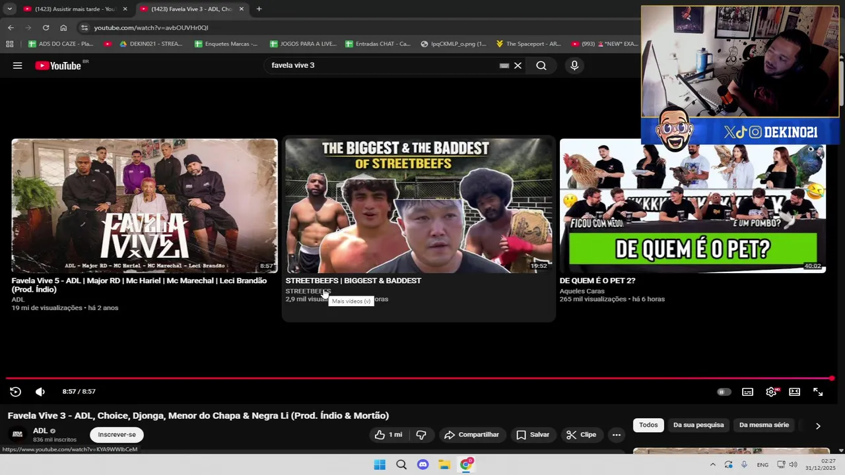Select the Da mesma série chip
The height and width of the screenshot is (475, 845).
[x=764, y=425]
